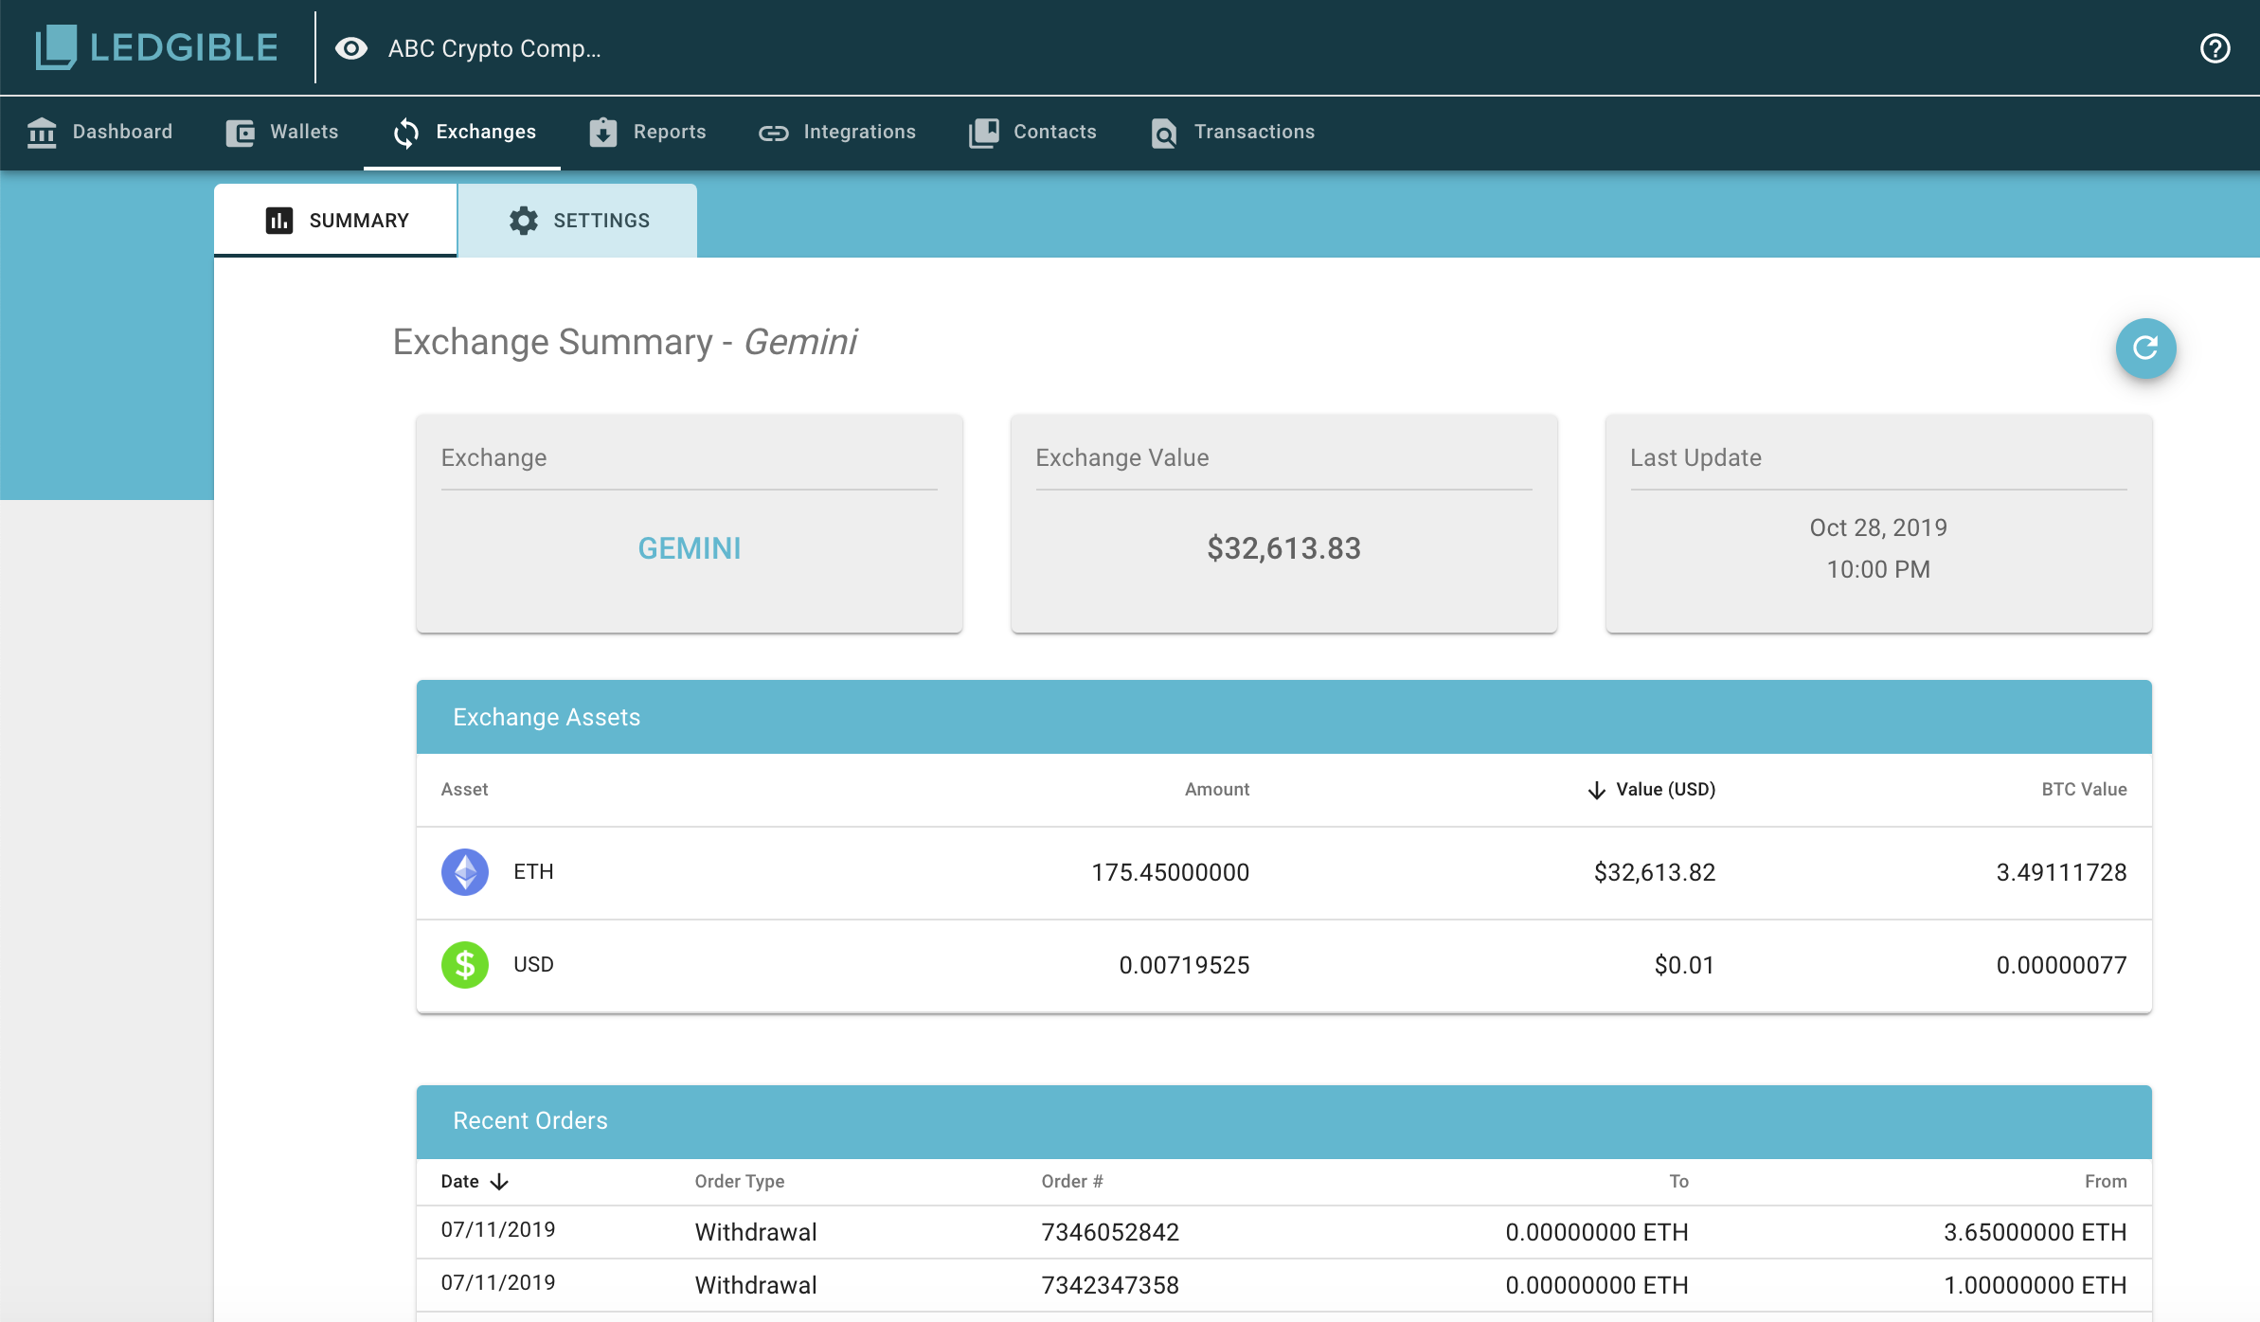Sort orders by Order # header
The height and width of the screenshot is (1322, 2260).
click(x=1072, y=1182)
